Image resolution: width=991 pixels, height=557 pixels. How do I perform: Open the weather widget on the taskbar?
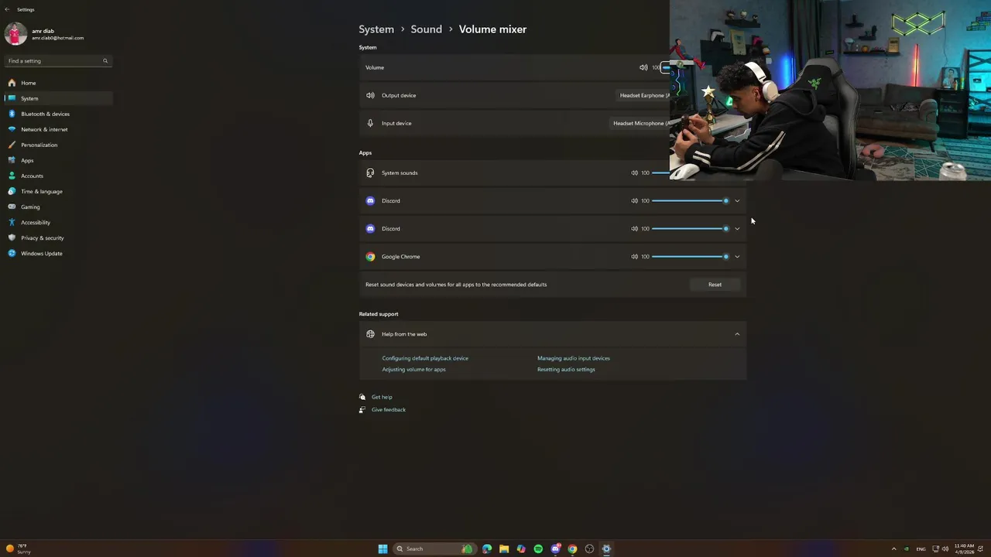click(19, 548)
